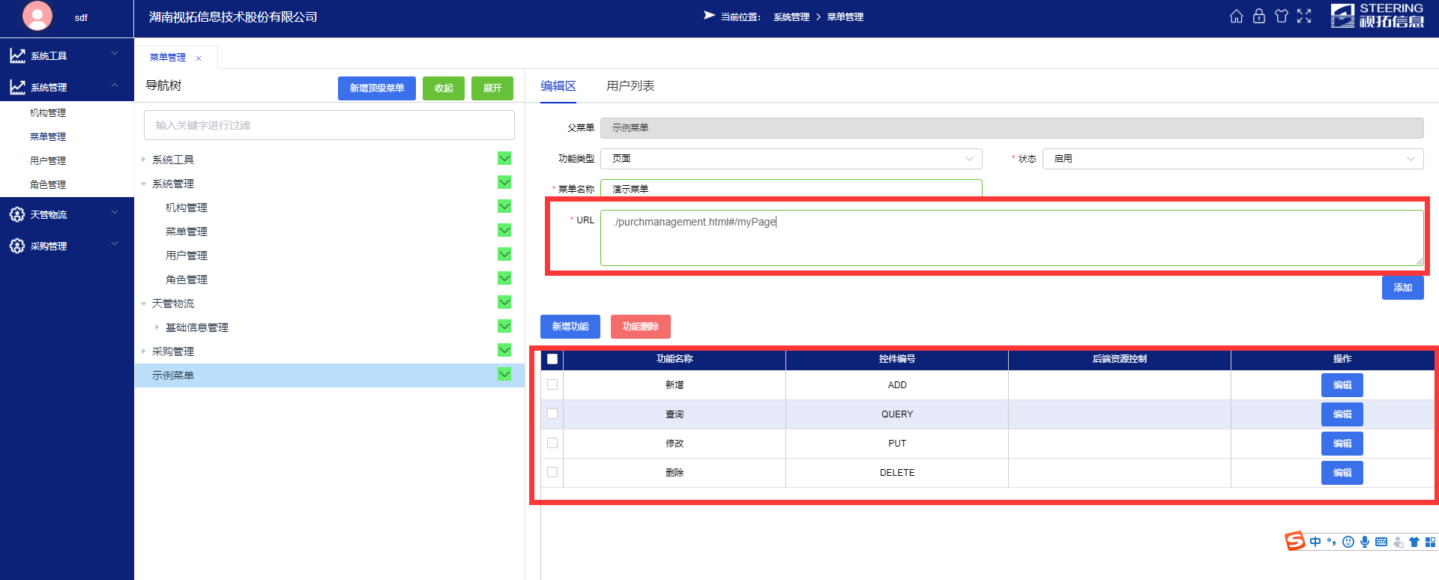Click the red 功能删除 button
1439x580 pixels.
[640, 327]
